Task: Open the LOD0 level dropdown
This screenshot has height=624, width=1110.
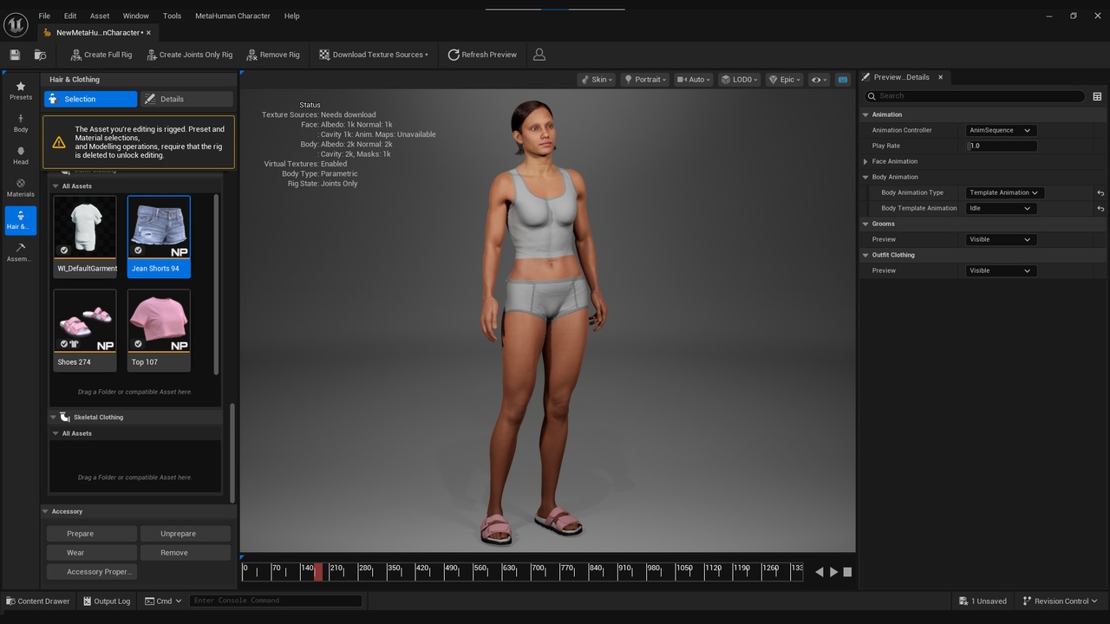Action: coord(740,80)
